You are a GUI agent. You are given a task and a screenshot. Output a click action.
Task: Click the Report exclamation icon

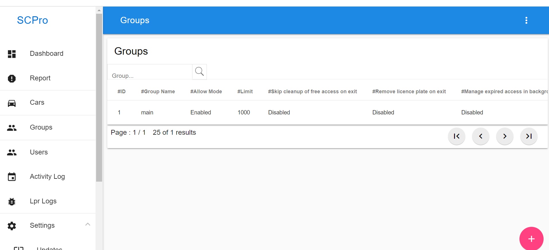coord(12,78)
